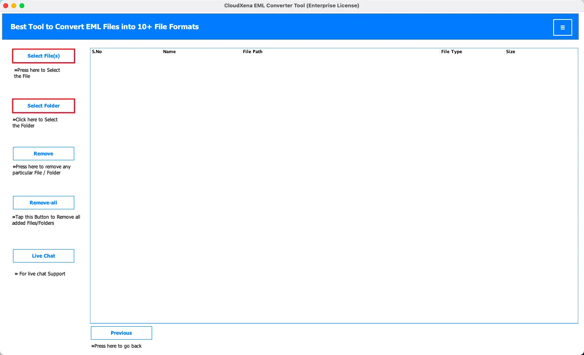
Task: Click the 'Best Tool to Convert EML' heading
Action: coord(105,27)
